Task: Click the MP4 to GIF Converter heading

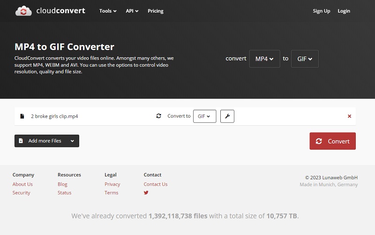Action: point(64,46)
